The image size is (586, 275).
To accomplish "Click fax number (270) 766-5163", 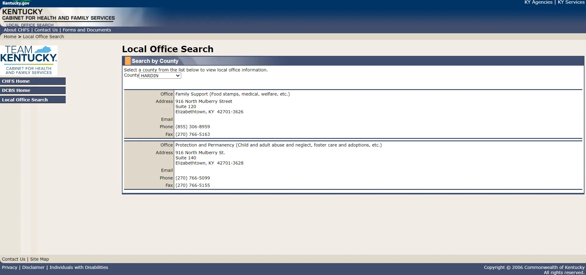I will pyautogui.click(x=192, y=134).
